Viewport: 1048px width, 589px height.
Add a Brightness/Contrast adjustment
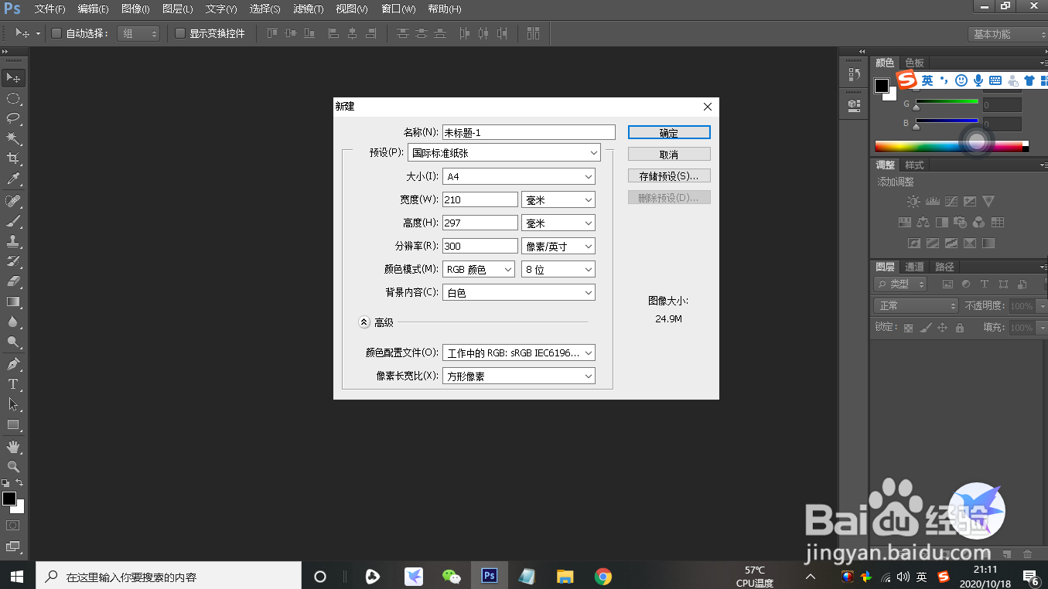tap(913, 202)
